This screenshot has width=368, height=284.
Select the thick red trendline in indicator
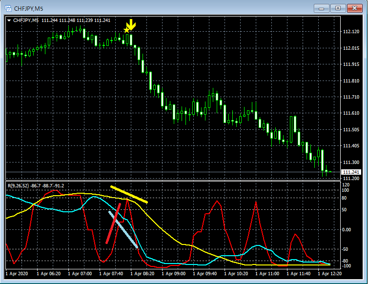[113, 223]
